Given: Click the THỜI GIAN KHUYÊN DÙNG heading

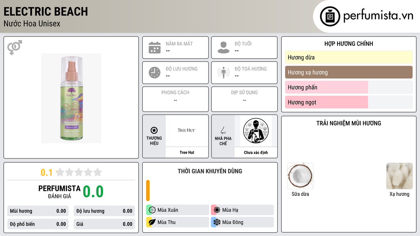Looking at the screenshot, I should pyautogui.click(x=210, y=171).
